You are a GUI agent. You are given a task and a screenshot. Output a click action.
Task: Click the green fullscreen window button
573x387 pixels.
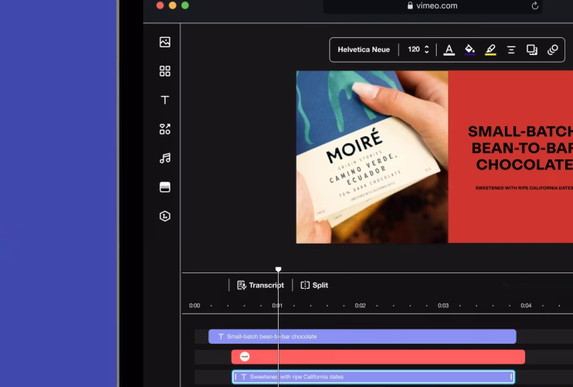185,5
